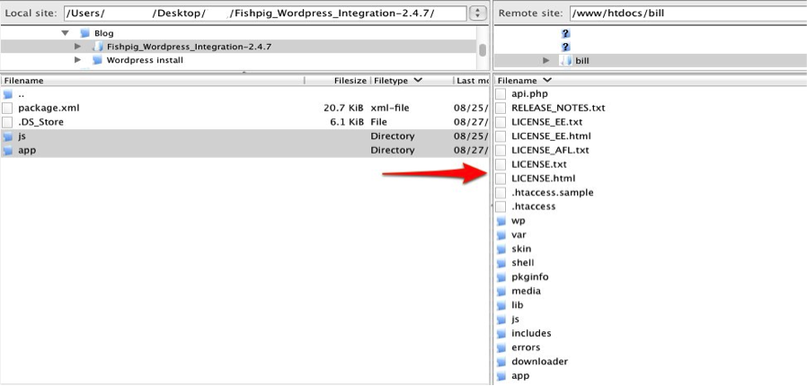Expand the Wordpress install tree node
The image size is (807, 386).
[x=78, y=60]
